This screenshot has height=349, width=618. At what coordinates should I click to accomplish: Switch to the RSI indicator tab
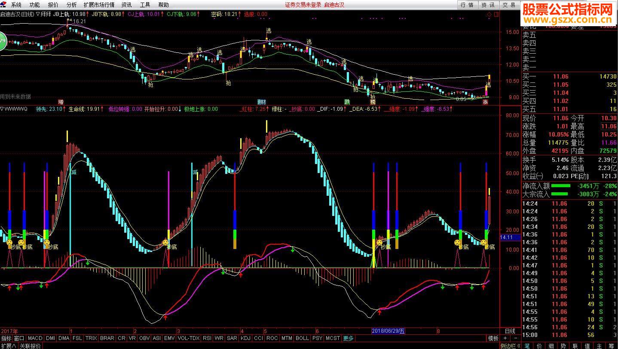[207, 338]
